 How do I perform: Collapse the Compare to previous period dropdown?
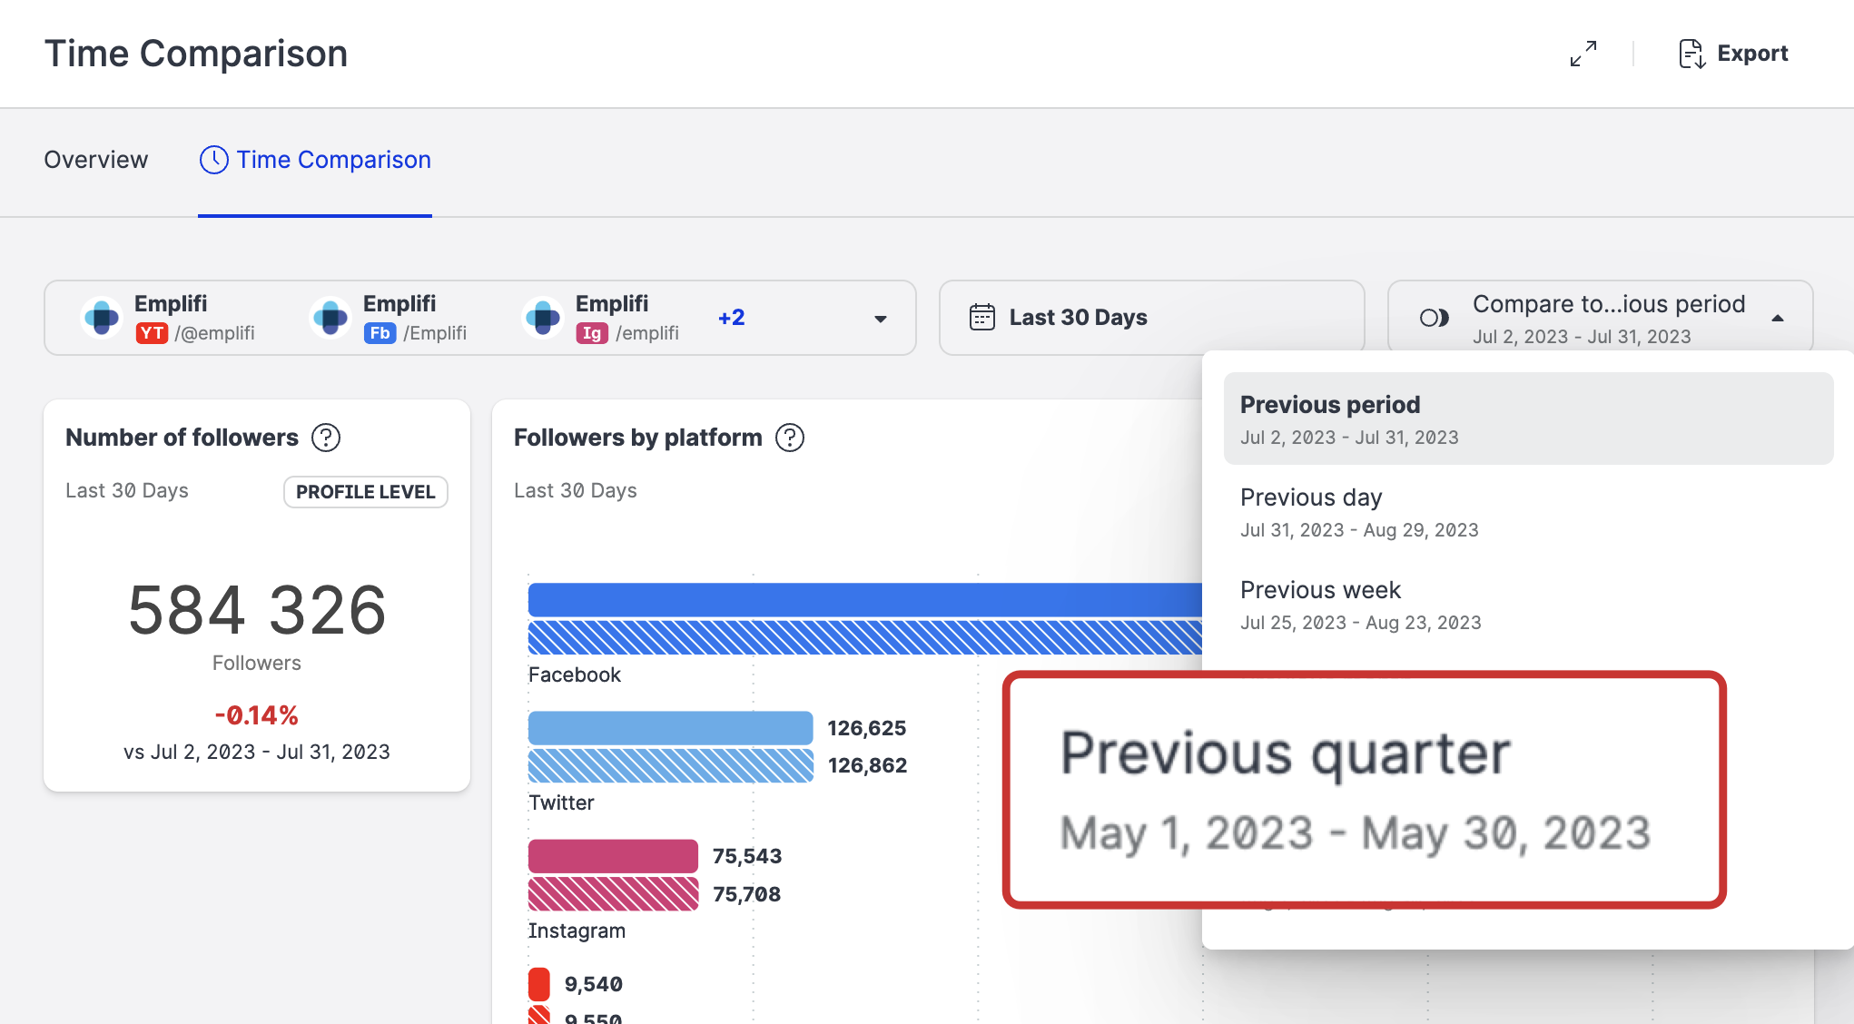[x=1777, y=318]
